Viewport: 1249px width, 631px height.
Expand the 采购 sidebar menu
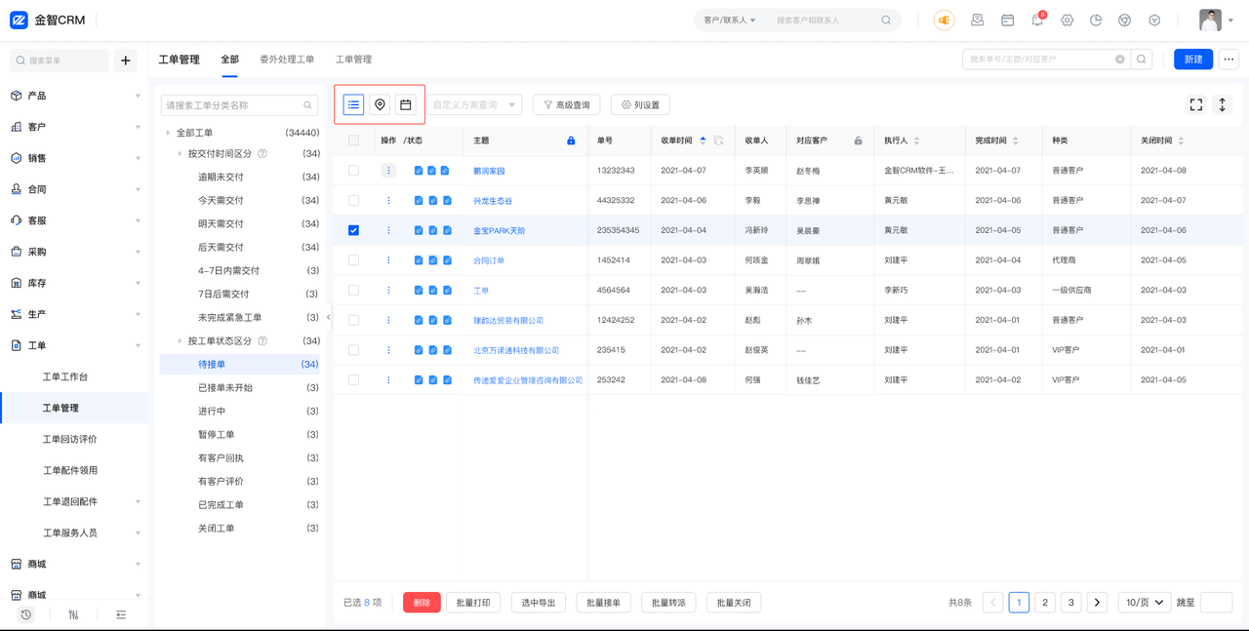(x=74, y=252)
